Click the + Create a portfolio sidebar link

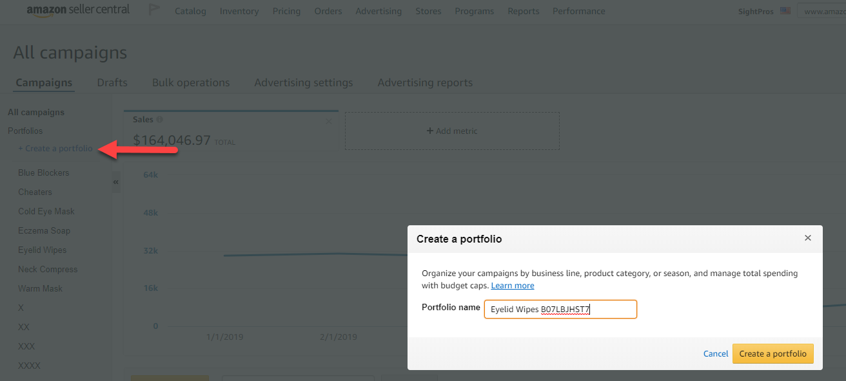coord(55,149)
